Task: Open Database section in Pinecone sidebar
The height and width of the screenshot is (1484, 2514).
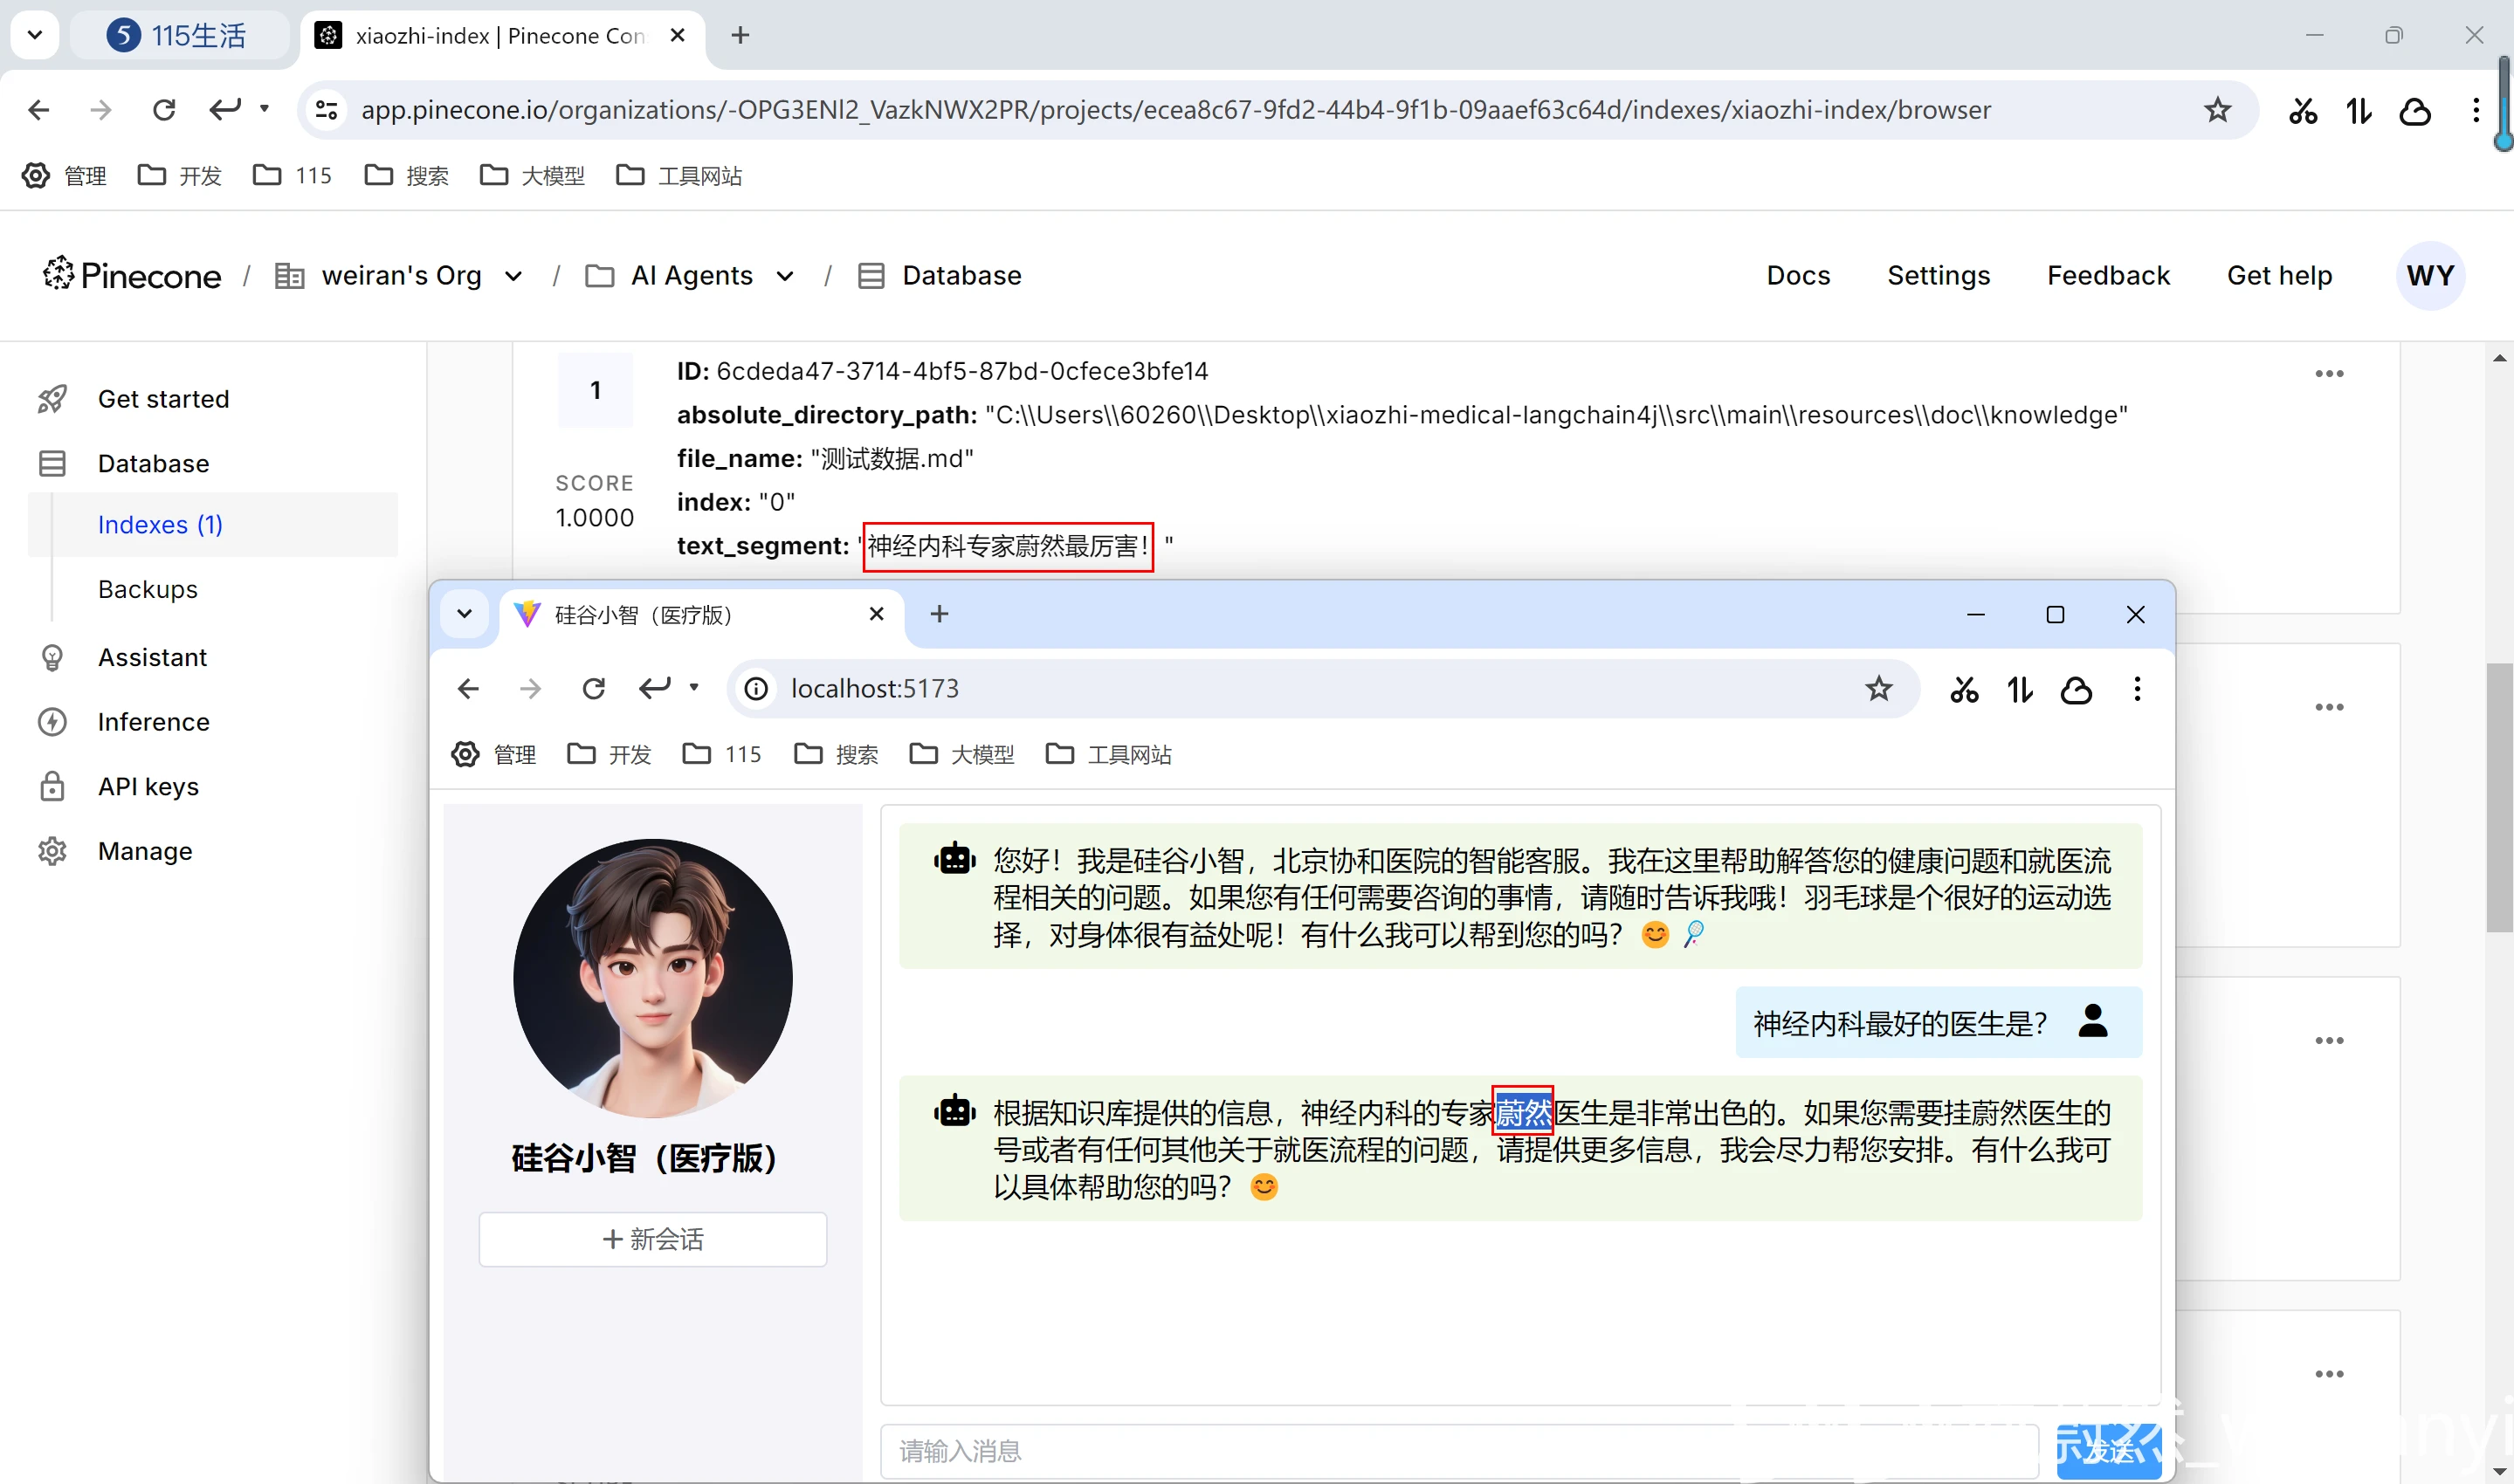Action: (x=153, y=463)
